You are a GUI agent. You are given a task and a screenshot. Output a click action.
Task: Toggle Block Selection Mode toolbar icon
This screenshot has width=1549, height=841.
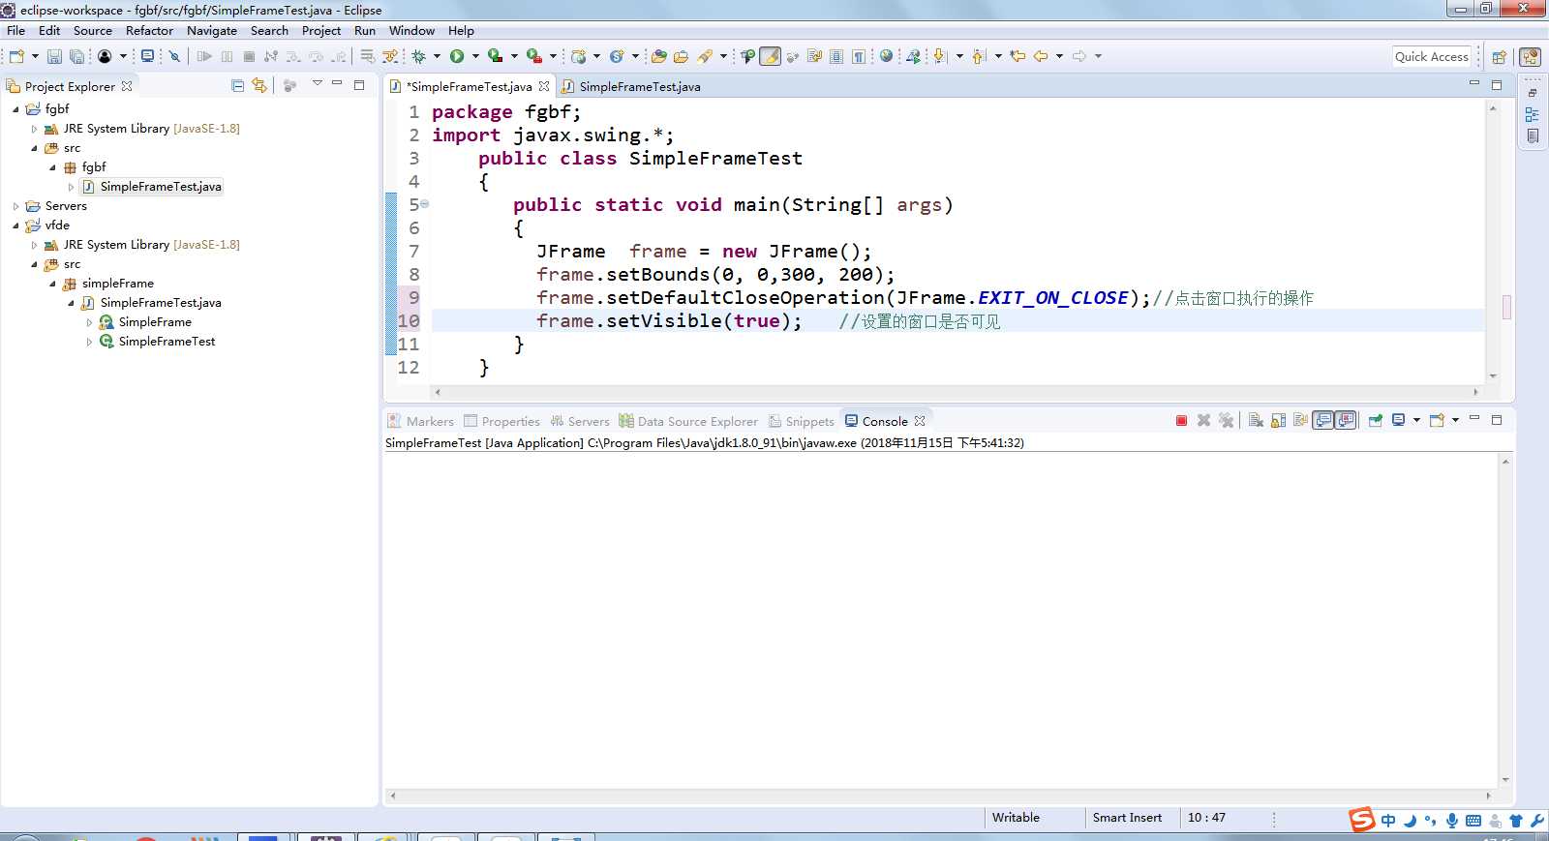tap(836, 56)
